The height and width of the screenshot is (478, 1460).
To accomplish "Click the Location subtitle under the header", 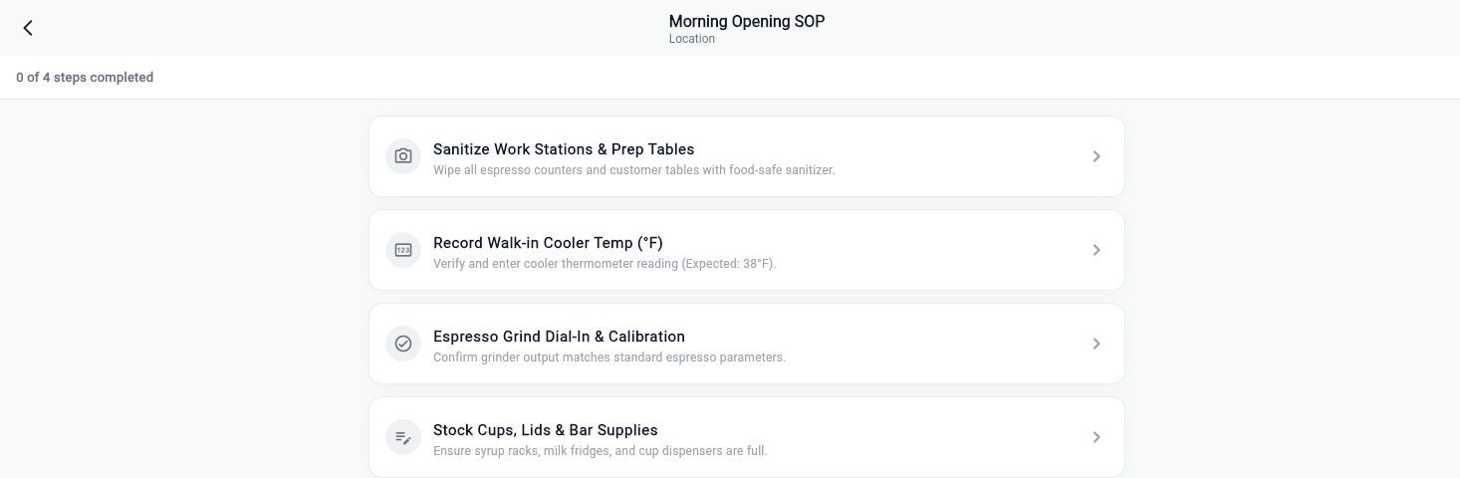I will (x=692, y=39).
